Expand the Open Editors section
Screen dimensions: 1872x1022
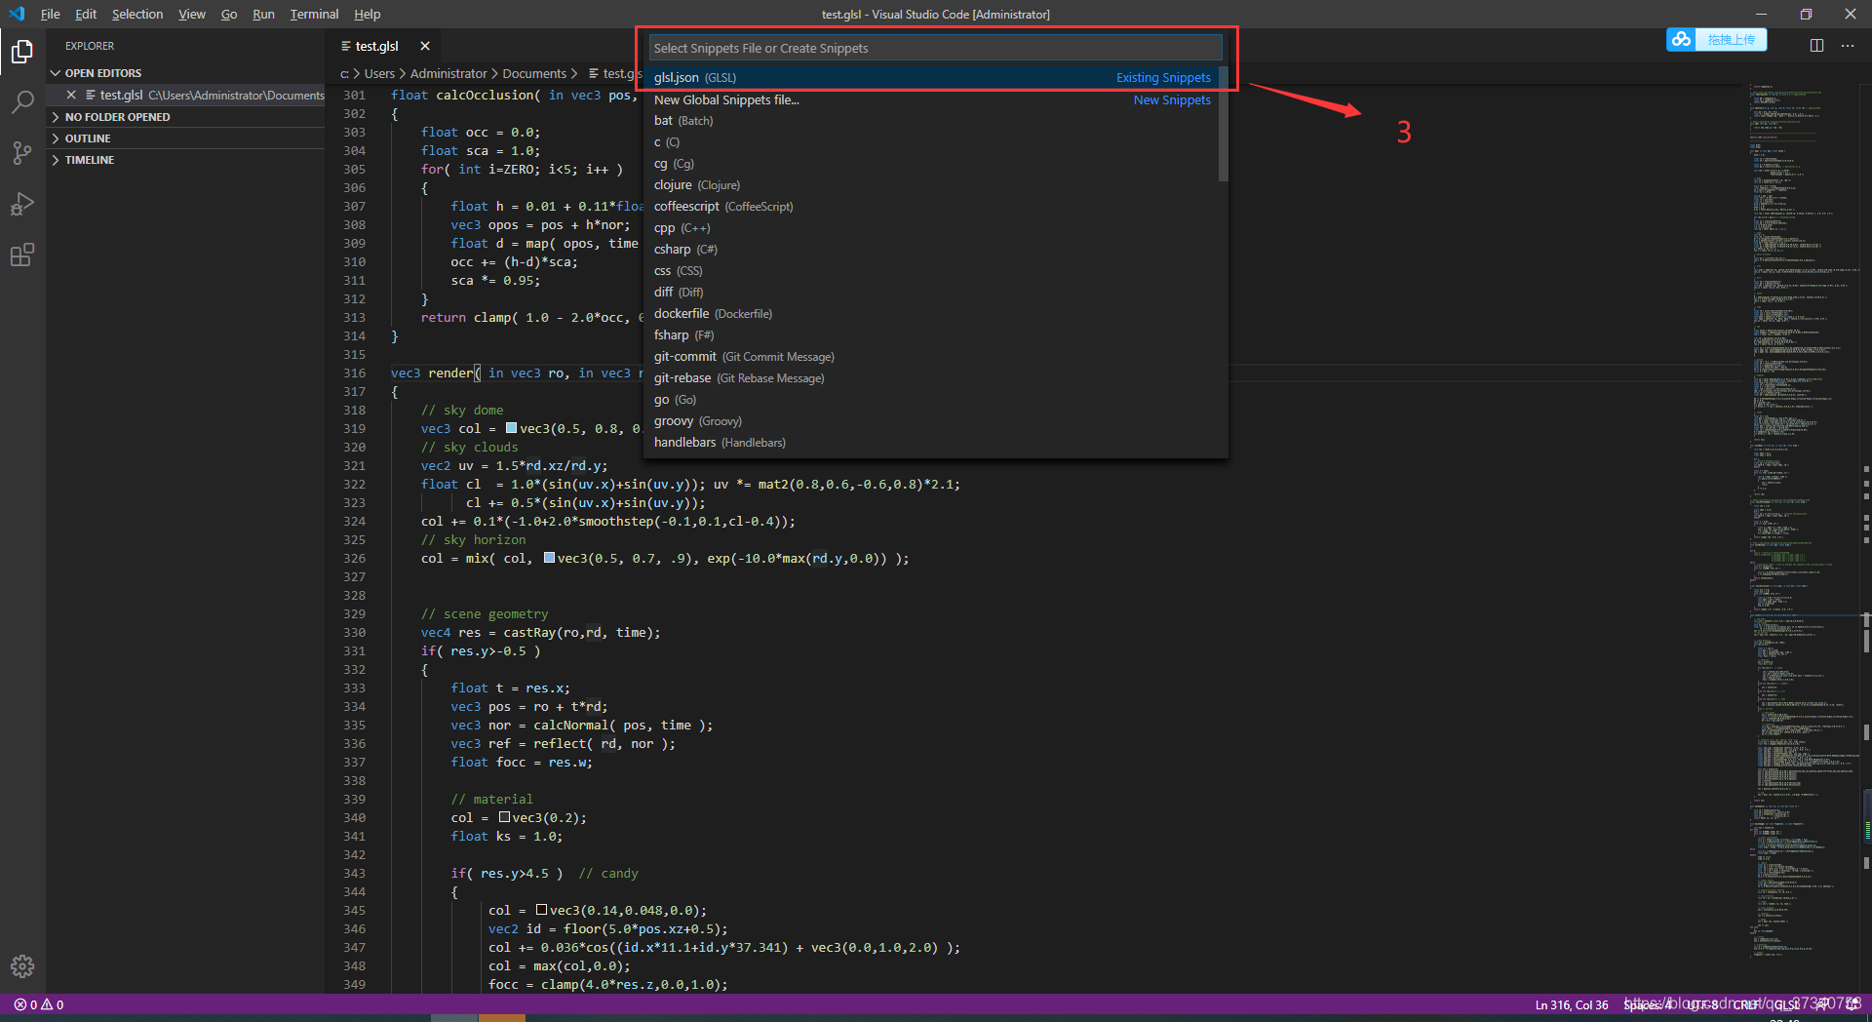(185, 73)
